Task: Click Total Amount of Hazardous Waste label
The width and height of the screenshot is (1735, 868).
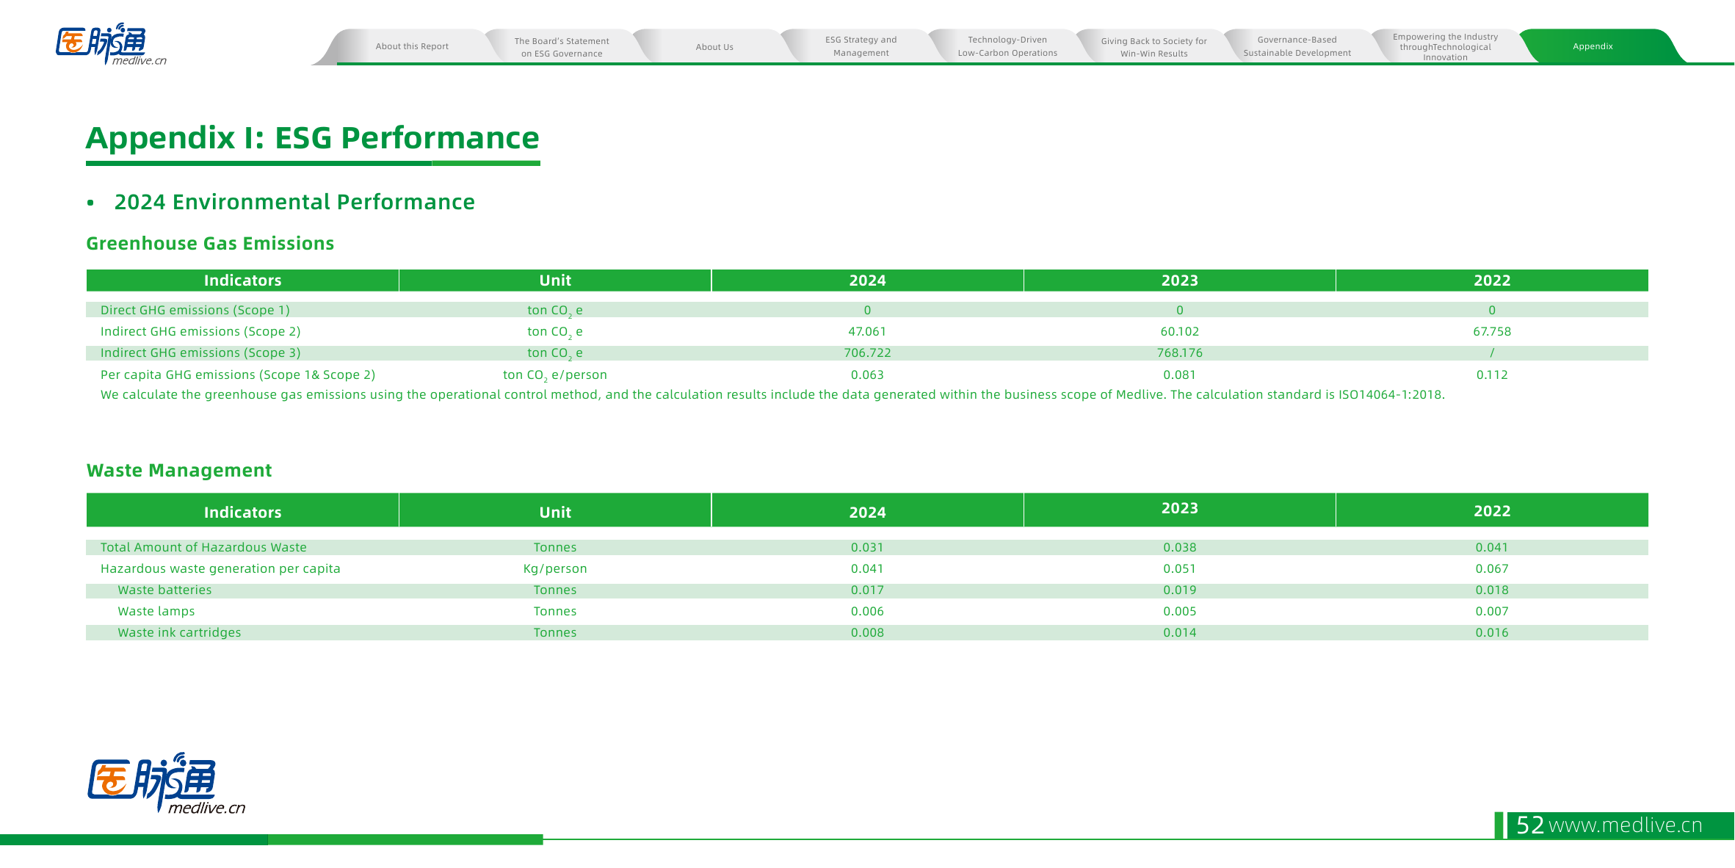Action: 203,548
